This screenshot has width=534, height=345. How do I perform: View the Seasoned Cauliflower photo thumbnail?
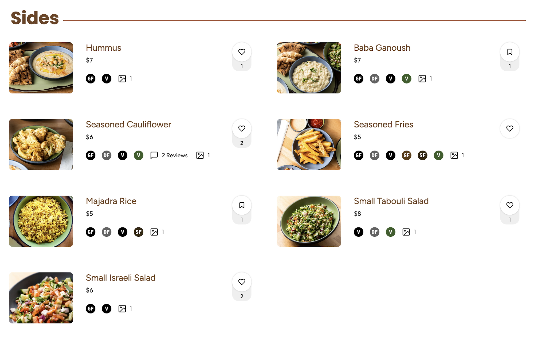41,145
